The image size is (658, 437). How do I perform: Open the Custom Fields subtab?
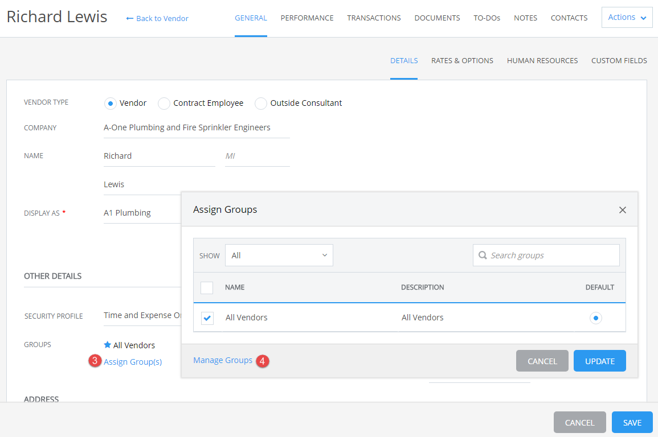[619, 61]
